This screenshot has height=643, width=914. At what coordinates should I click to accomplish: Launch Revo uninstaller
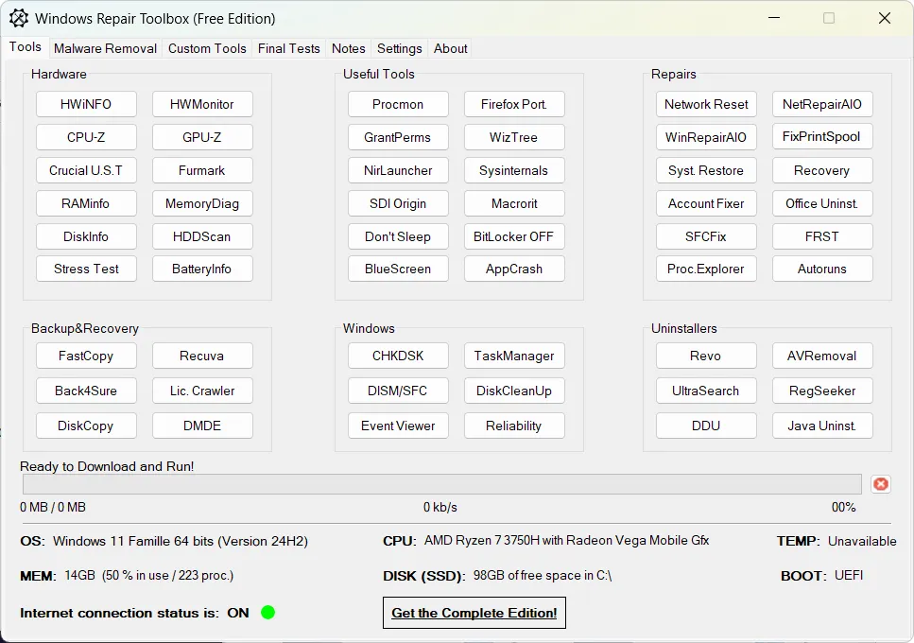[706, 356]
